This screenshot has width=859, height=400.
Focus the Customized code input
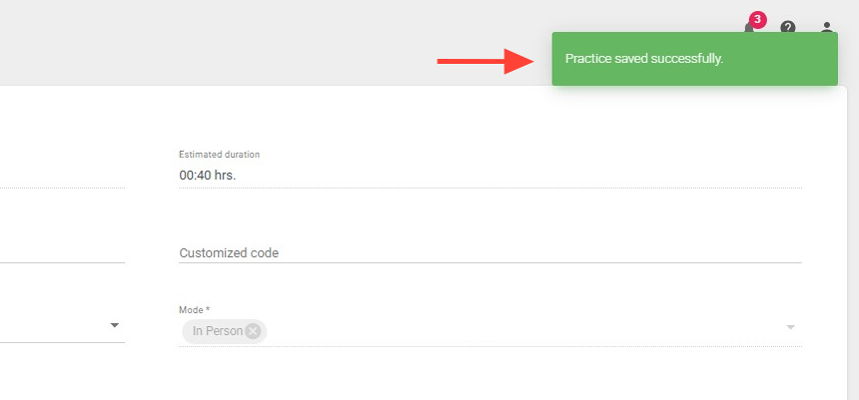point(489,253)
